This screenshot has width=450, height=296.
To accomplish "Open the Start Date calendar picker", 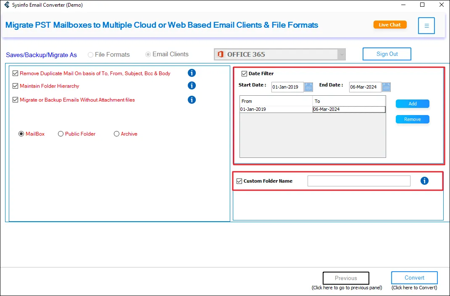I will tap(308, 87).
